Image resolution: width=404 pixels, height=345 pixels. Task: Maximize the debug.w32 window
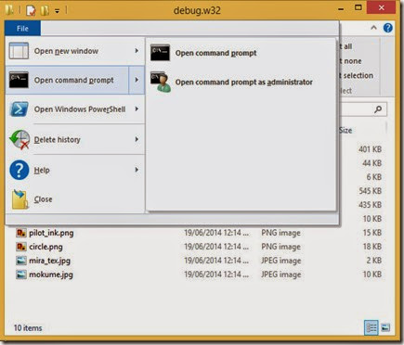coord(358,7)
